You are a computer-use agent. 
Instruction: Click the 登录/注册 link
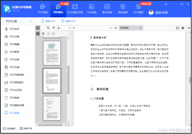tap(162, 12)
